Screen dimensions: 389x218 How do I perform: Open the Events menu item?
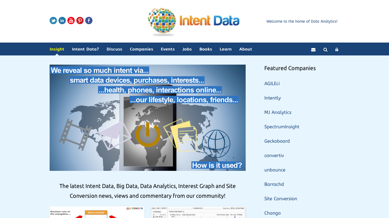(168, 49)
